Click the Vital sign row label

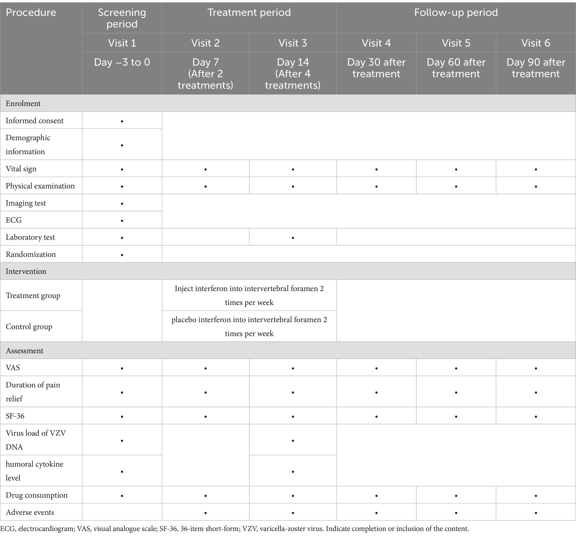[x=21, y=169]
